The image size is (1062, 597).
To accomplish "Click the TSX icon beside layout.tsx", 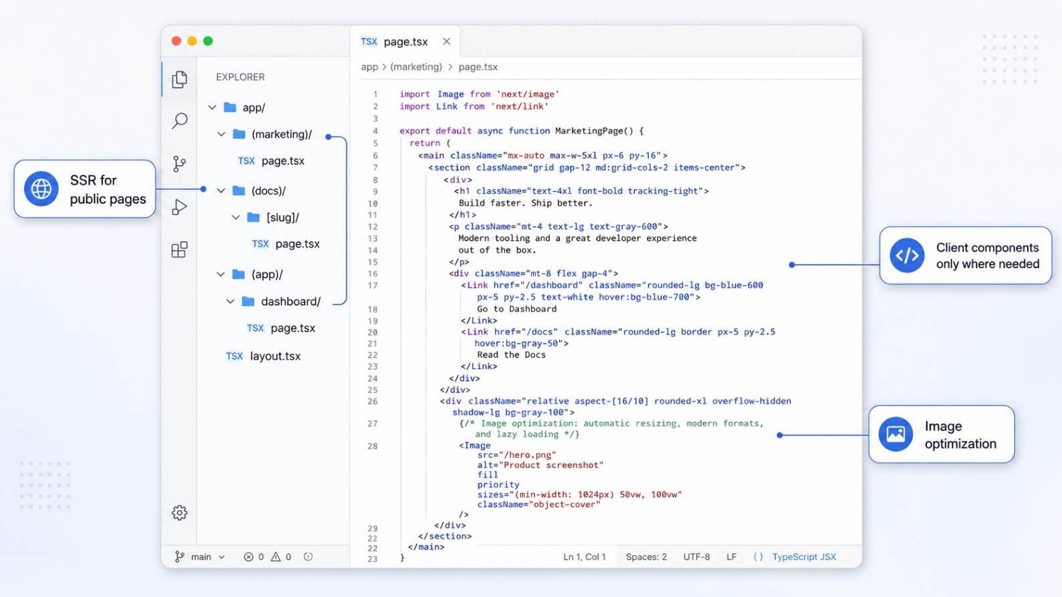I will click(234, 356).
